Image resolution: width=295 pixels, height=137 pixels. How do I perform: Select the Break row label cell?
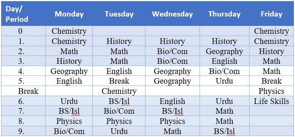tap(23, 91)
